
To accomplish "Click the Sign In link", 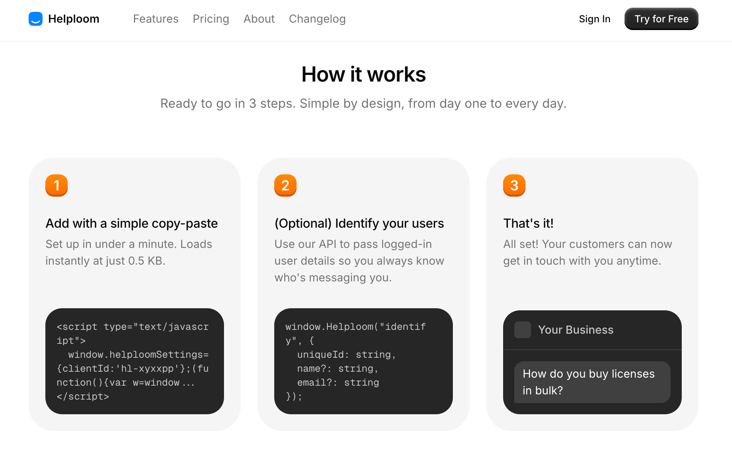I will click(595, 19).
